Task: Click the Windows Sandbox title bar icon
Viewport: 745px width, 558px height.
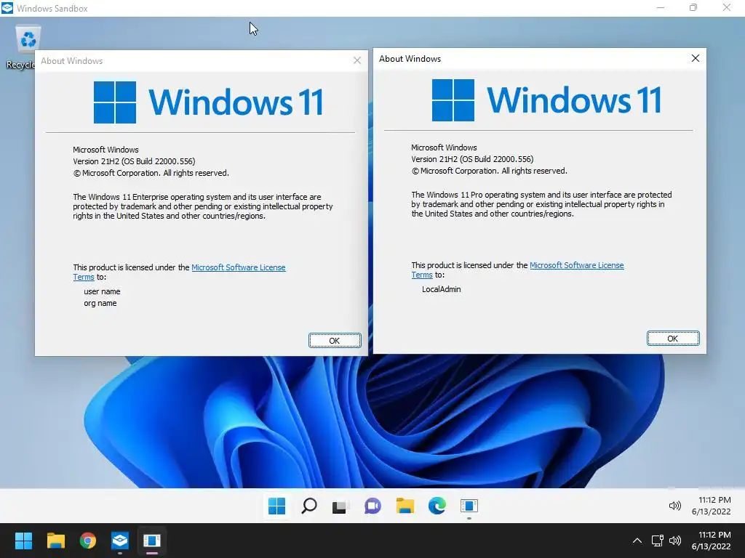Action: coord(7,8)
